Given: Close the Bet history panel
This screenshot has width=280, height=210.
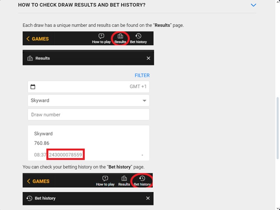Looking at the screenshot, I should 148,198.
